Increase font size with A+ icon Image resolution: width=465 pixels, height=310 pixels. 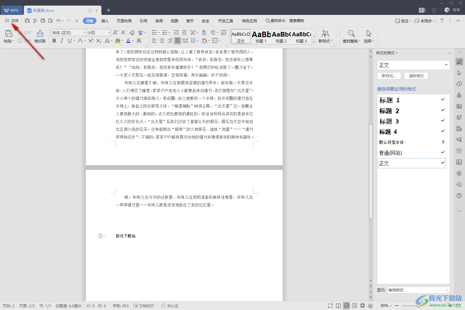(x=115, y=33)
